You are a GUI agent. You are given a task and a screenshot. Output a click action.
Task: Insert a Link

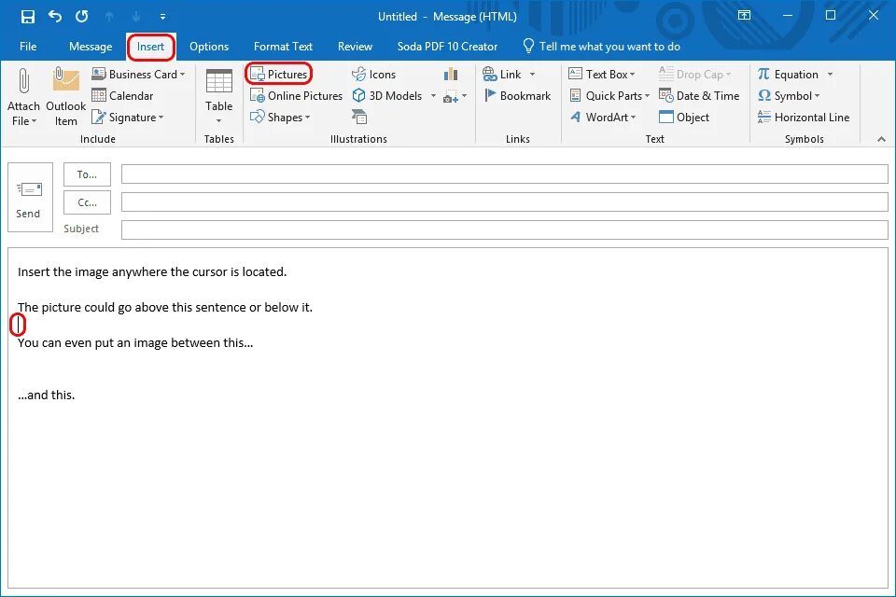502,75
